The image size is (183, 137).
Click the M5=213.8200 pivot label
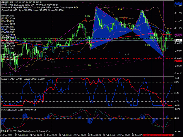8,18
